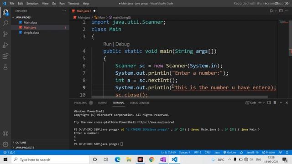Click the JavaSE-16 runtime status item

252,153
